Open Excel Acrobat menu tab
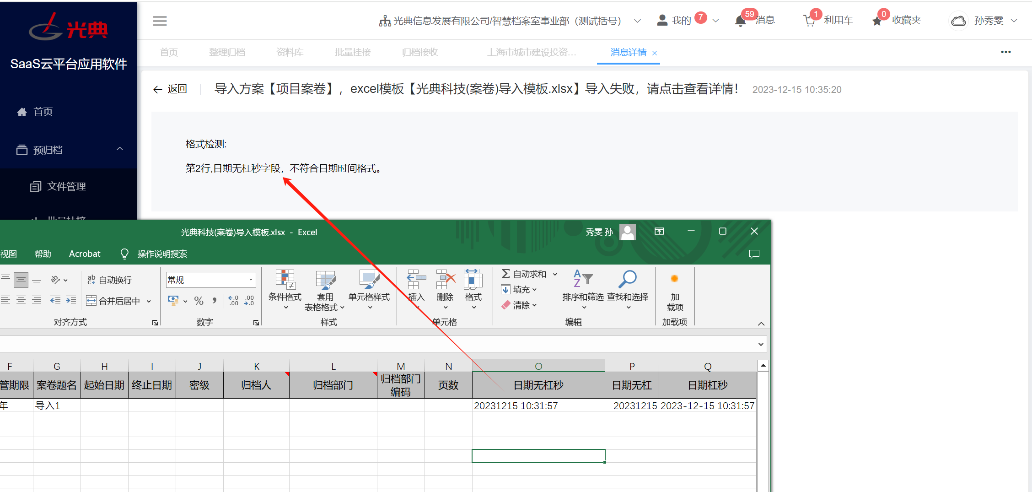The image size is (1032, 492). tap(85, 254)
